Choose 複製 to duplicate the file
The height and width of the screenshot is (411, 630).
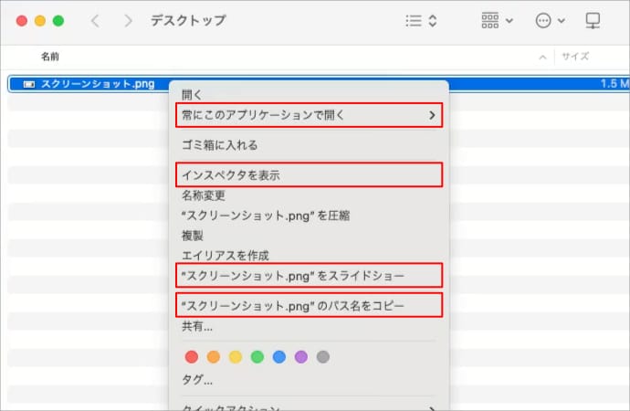tap(193, 235)
